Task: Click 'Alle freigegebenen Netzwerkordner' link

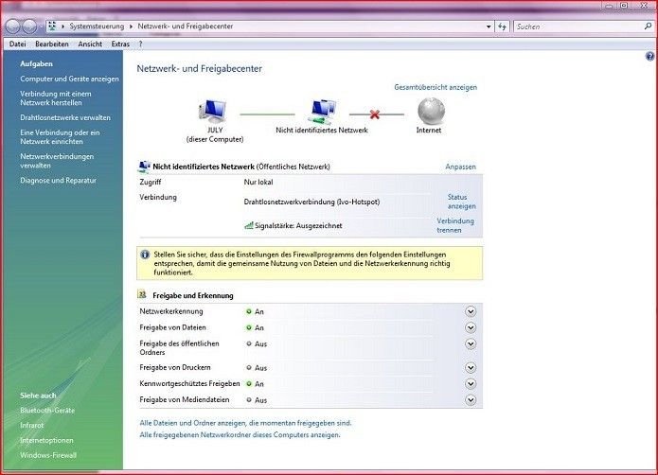Action: (x=240, y=435)
